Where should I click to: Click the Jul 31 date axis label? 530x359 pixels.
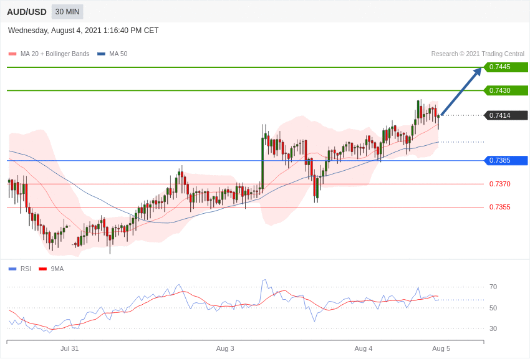tap(69, 348)
